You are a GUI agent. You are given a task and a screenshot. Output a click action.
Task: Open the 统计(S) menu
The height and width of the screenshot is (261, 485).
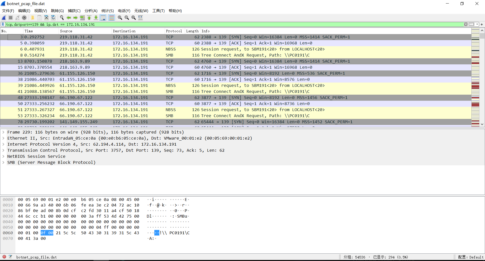tap(108, 11)
